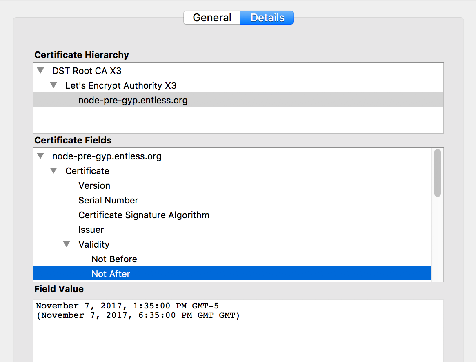This screenshot has width=476, height=362.
Task: Collapse node-pre-gyp.entless.org triangle in Certificate Fields
Action: [40, 156]
